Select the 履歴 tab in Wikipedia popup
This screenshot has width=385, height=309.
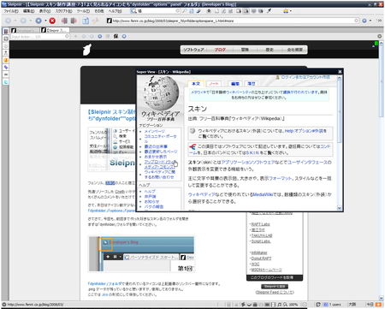coord(252,84)
